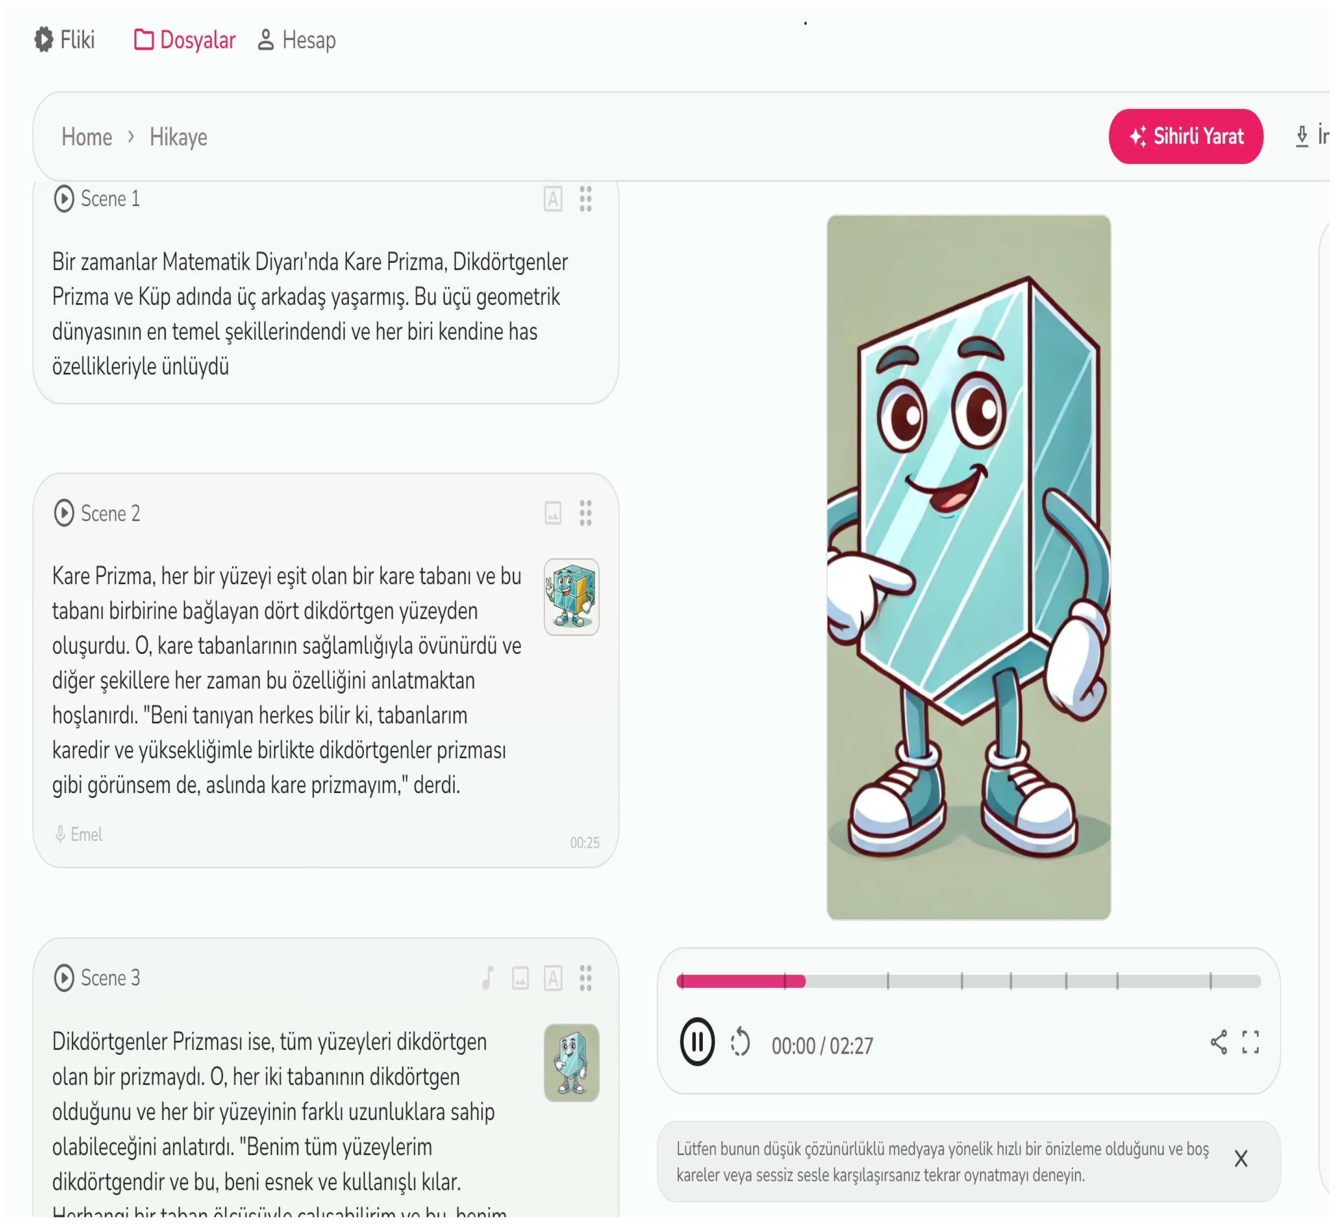Open Scene 1 text layer icon
The height and width of the screenshot is (1227, 1337).
[x=553, y=199]
